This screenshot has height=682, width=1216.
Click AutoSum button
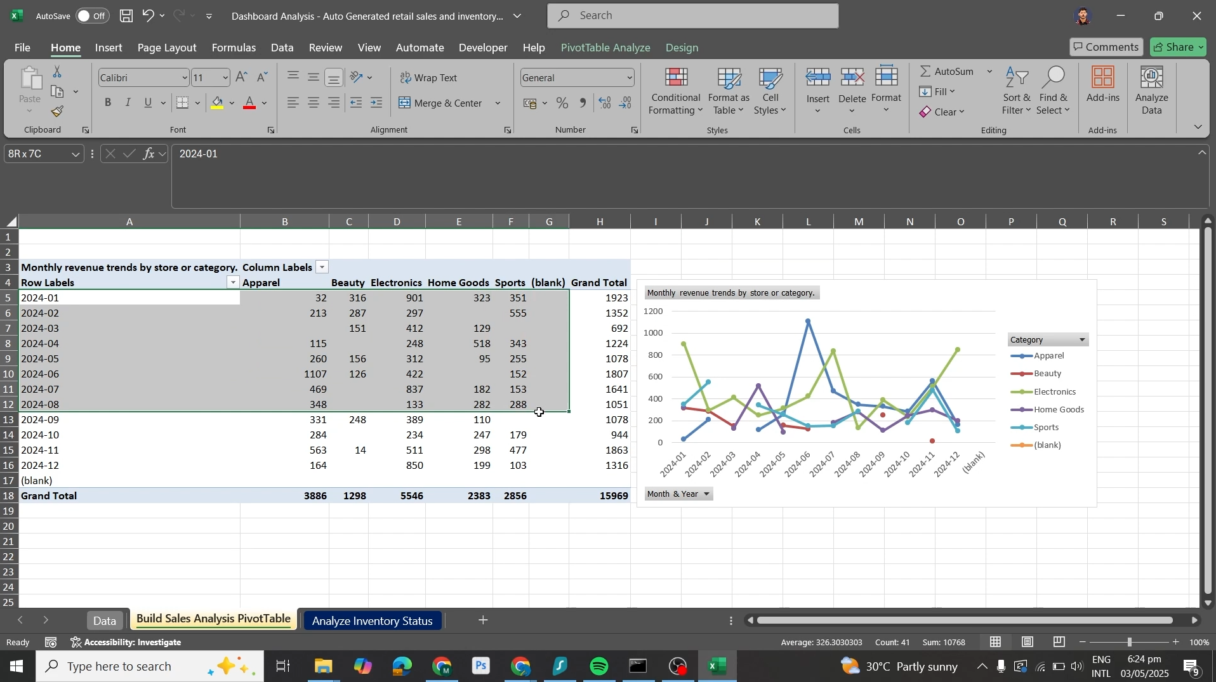click(946, 72)
